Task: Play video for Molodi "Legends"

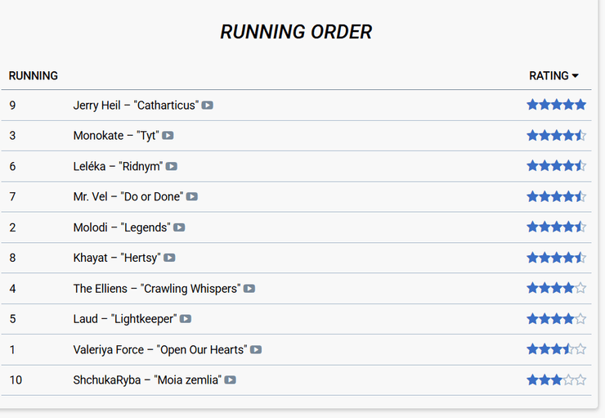Action: [179, 227]
